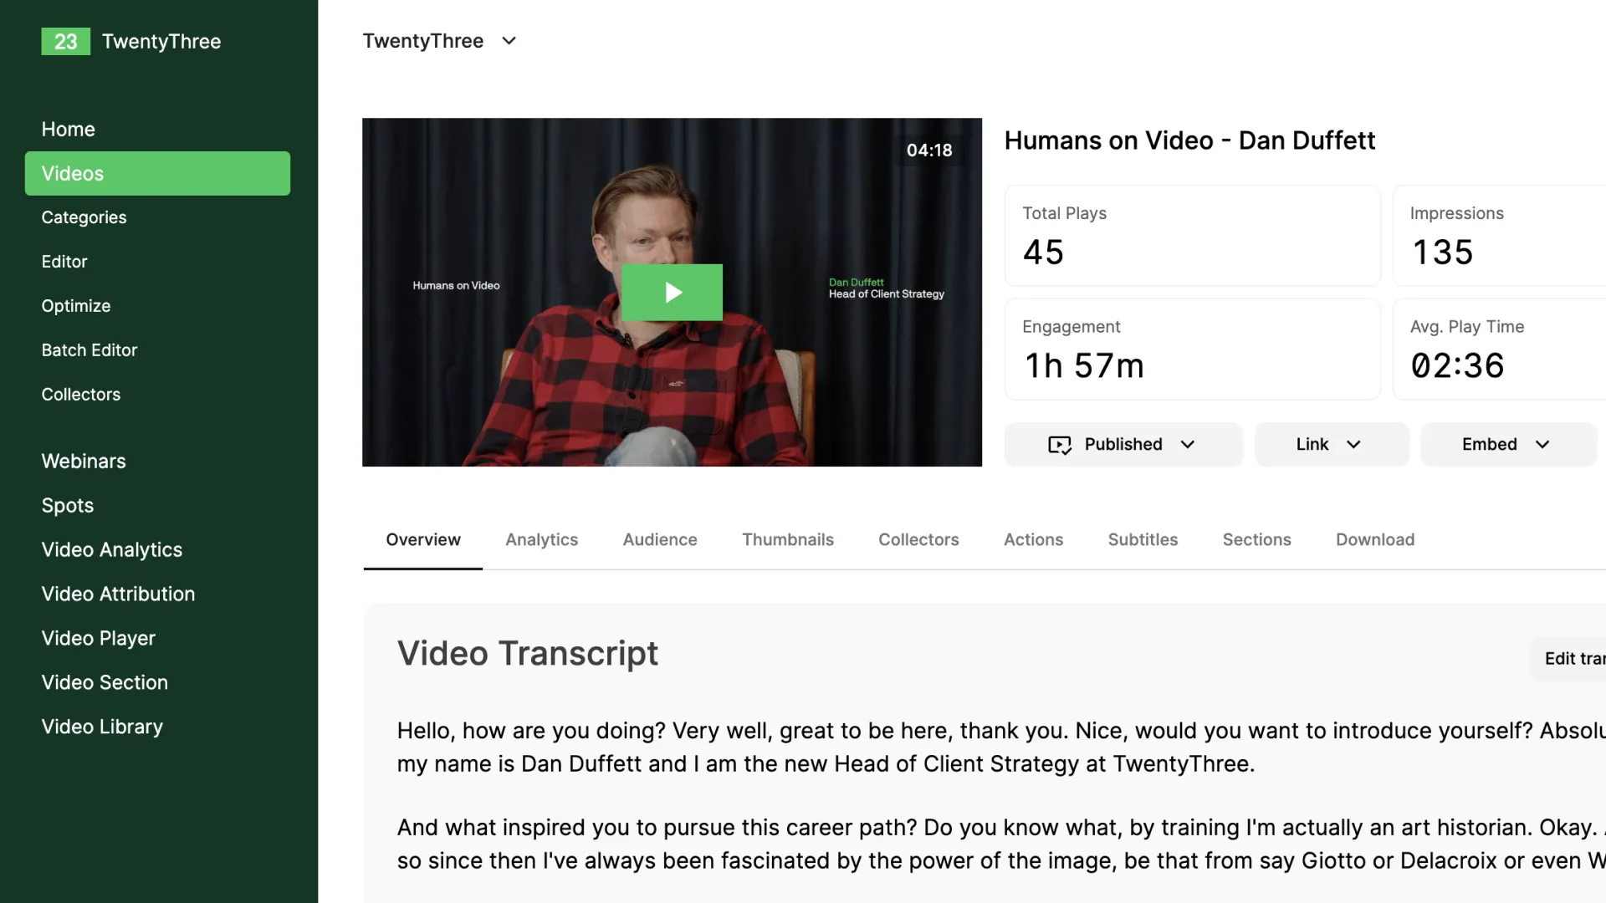Click the 'Humans on Video' overlay text
Image resolution: width=1606 pixels, height=903 pixels.
[x=456, y=286]
